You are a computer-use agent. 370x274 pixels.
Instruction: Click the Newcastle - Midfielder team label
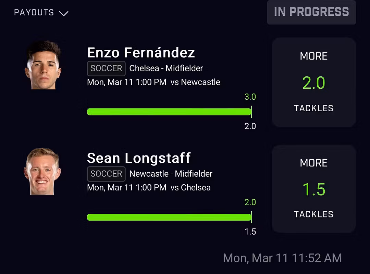171,174
